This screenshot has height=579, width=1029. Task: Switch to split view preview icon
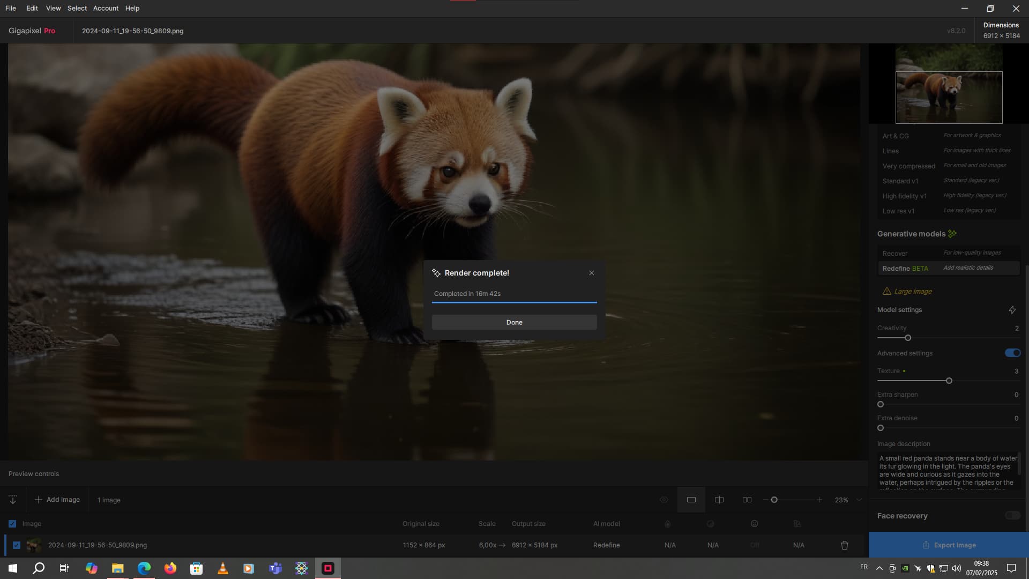click(719, 500)
